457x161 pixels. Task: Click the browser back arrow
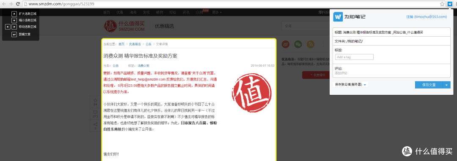(4, 4)
